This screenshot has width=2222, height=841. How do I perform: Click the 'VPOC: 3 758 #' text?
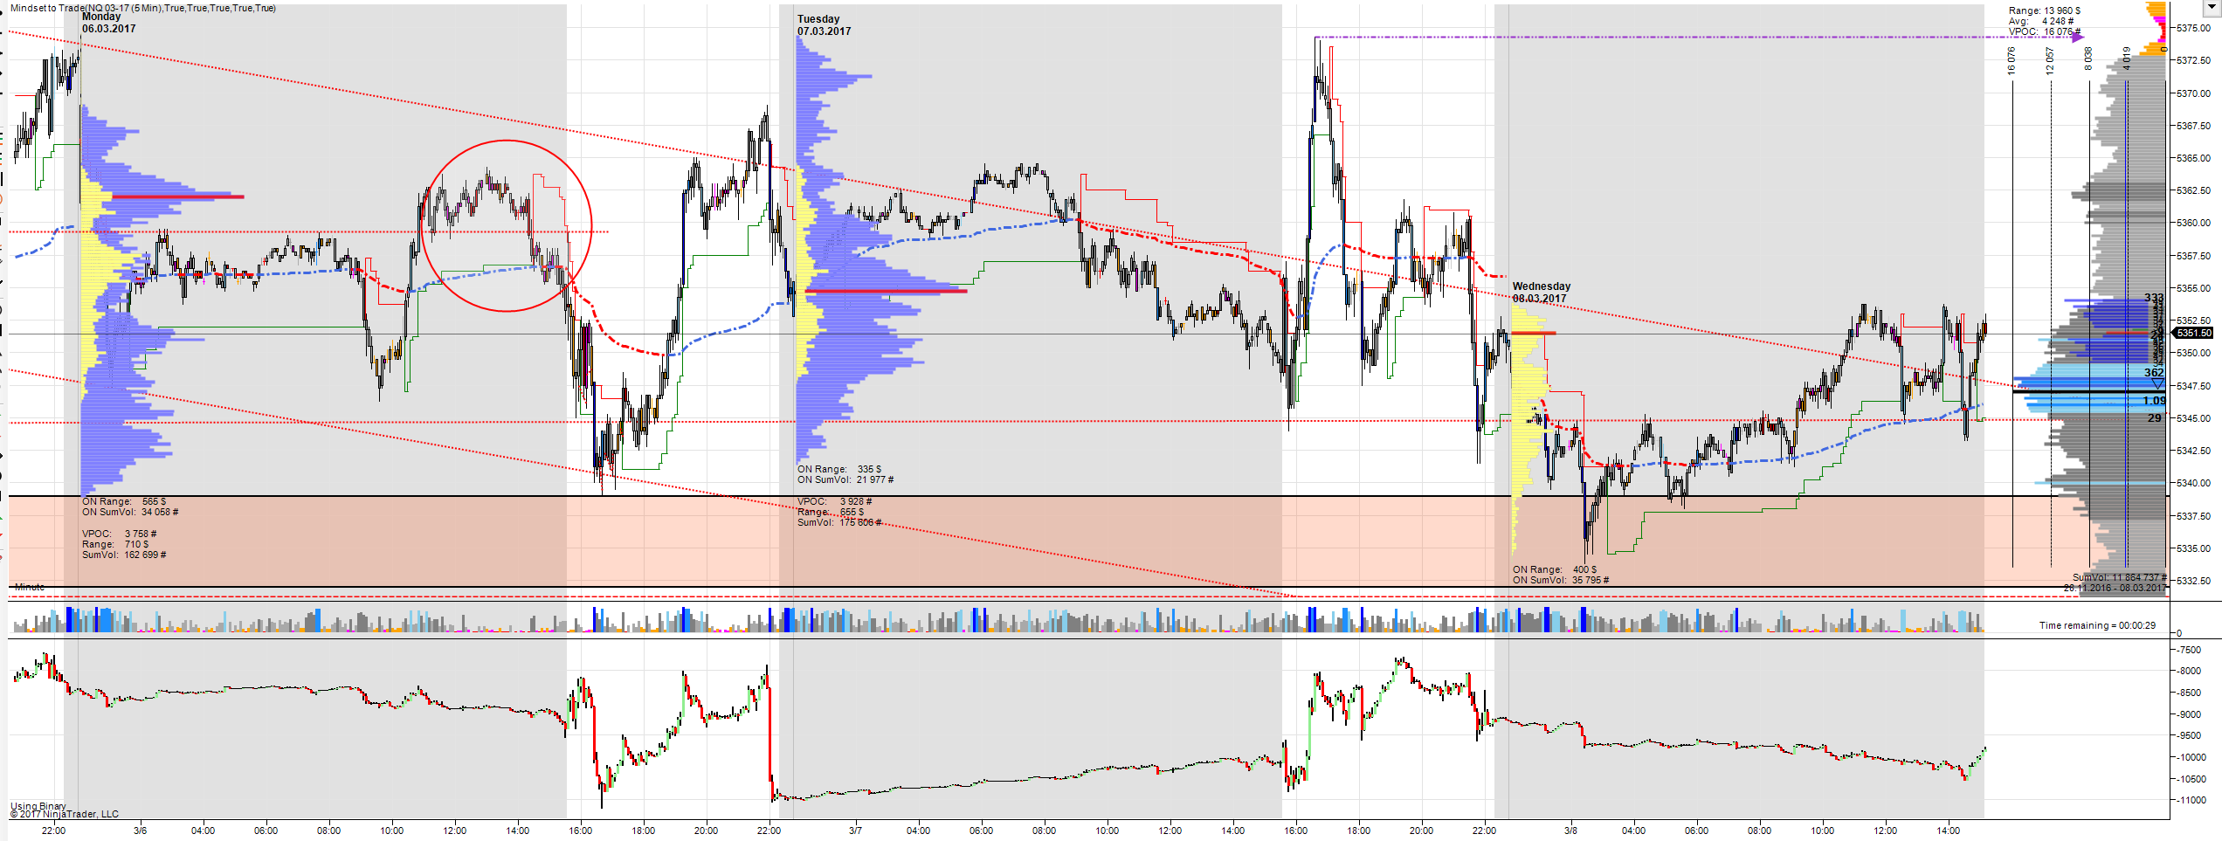click(120, 534)
